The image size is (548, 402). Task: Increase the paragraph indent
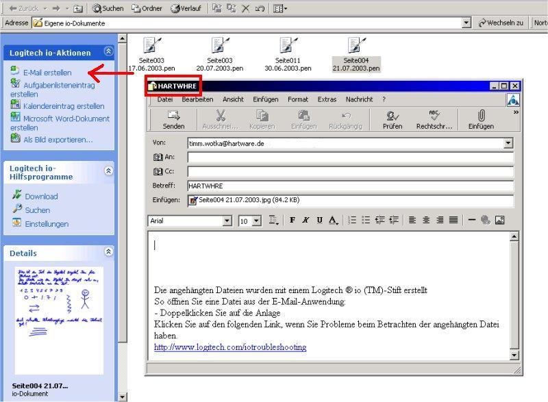point(394,220)
